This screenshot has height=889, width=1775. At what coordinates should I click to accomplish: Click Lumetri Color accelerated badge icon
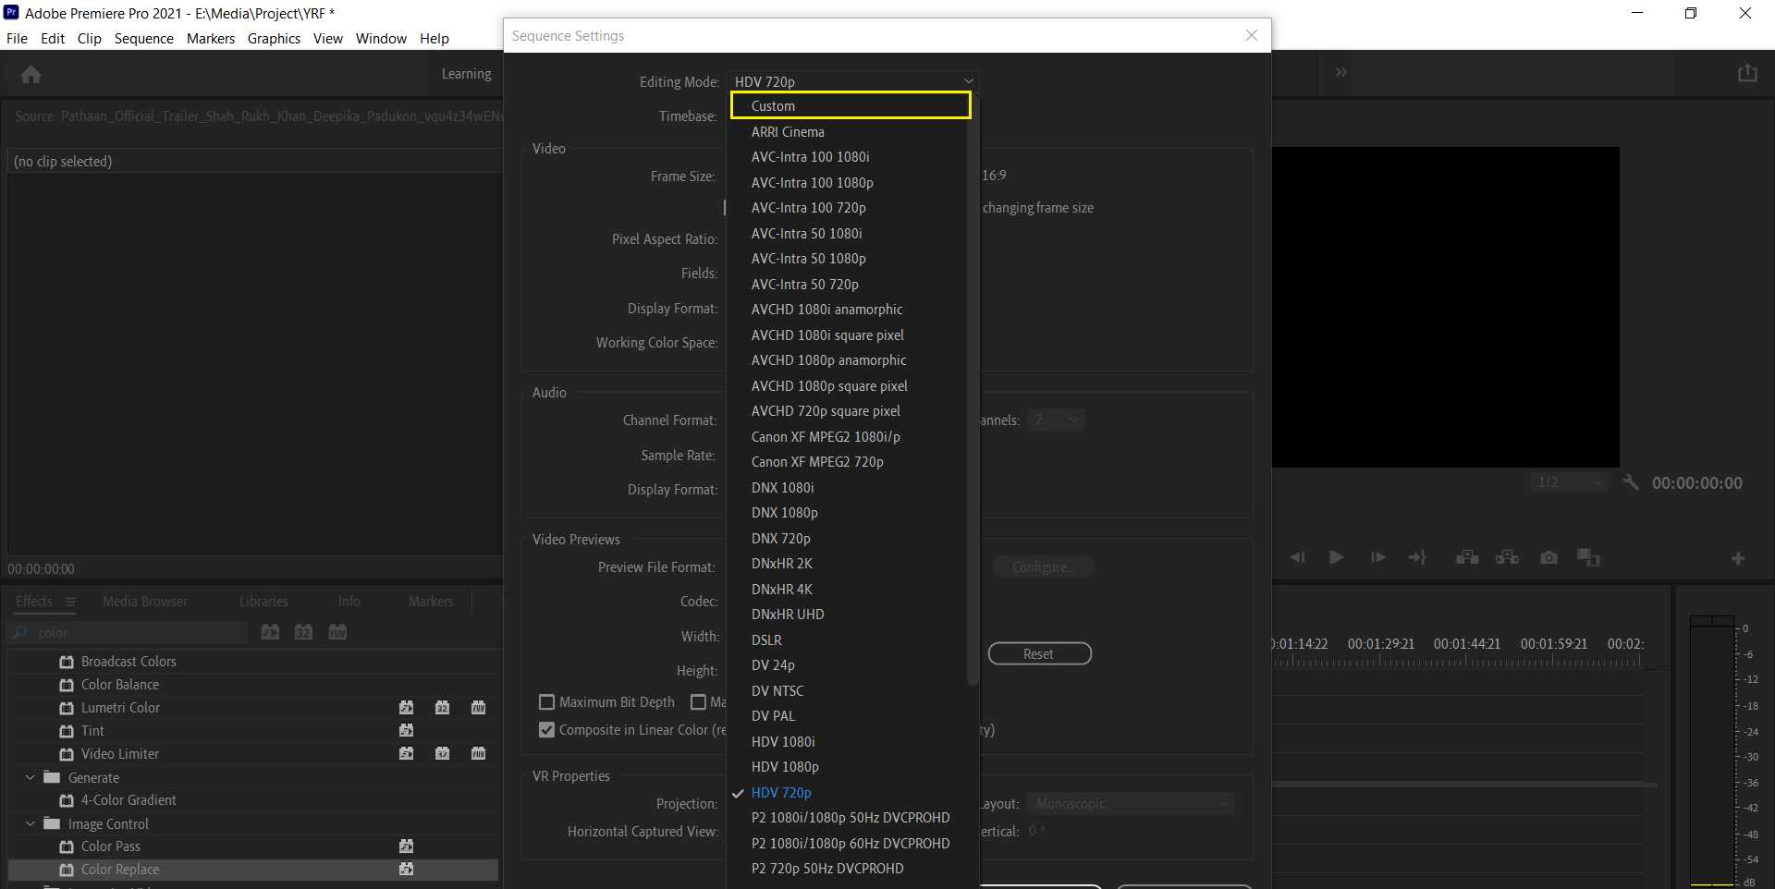point(406,707)
